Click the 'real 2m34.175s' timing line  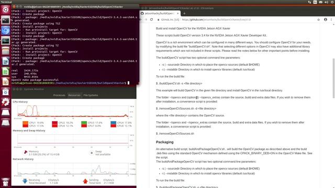click(x=25, y=70)
